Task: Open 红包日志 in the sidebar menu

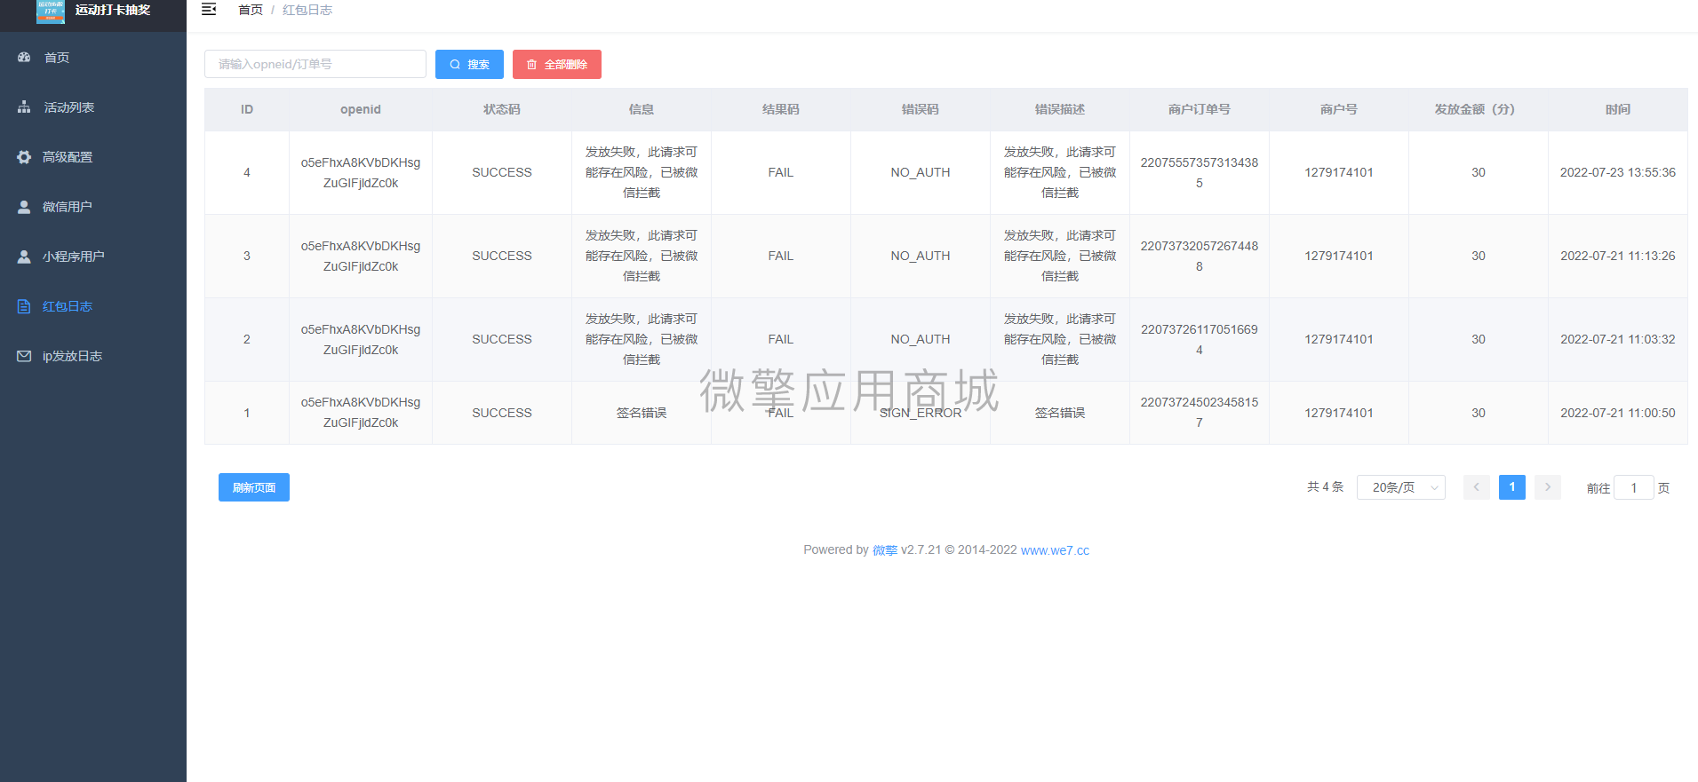Action: [93, 306]
